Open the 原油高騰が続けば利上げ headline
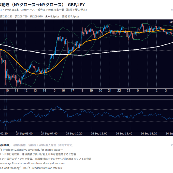Image resolution: width=173 pixels, height=173 pixels. [x=38, y=154]
